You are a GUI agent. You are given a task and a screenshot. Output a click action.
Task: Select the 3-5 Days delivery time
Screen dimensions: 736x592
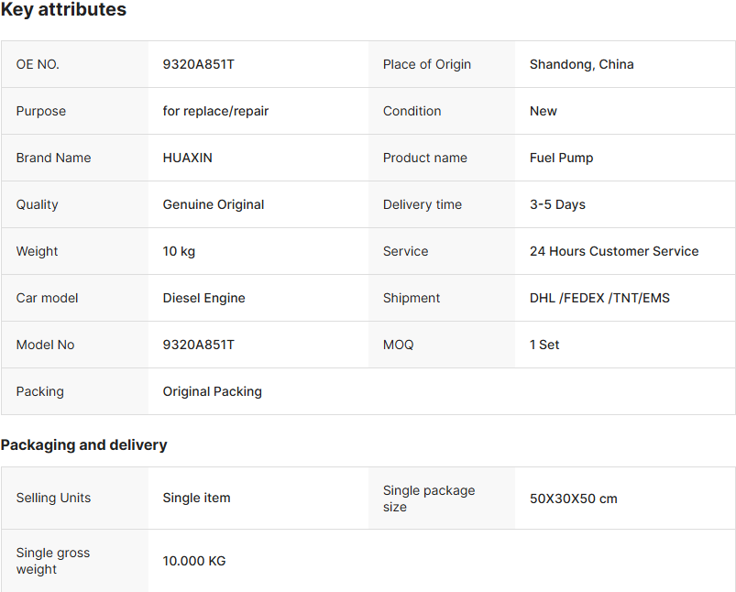pyautogui.click(x=557, y=204)
